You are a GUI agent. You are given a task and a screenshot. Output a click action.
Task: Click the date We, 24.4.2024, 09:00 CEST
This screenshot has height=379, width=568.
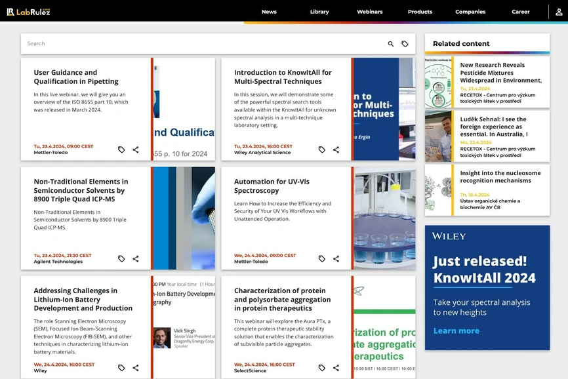pos(265,255)
